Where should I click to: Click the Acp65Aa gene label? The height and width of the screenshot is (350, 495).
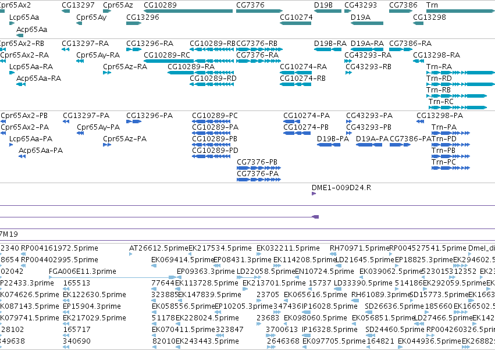[31, 29]
